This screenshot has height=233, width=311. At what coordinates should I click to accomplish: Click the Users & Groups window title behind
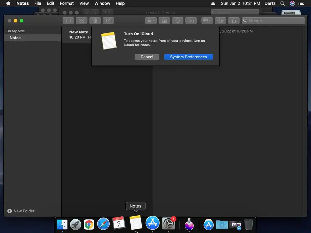click(160, 13)
